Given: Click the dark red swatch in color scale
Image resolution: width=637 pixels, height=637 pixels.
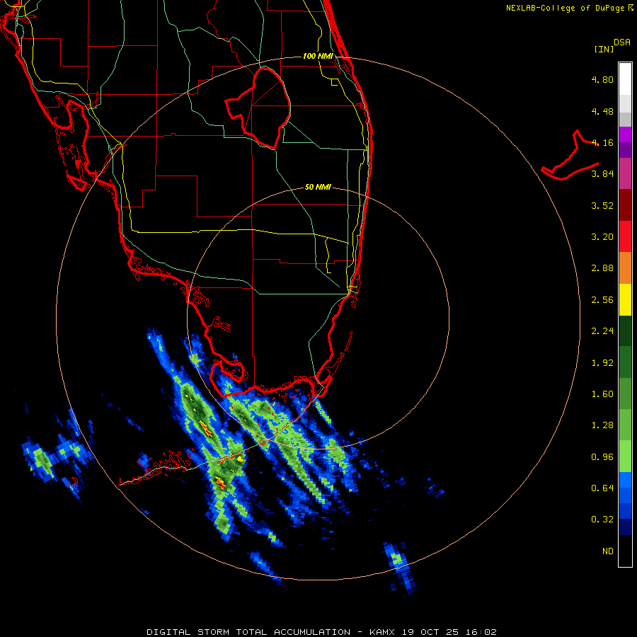Looking at the screenshot, I should pyautogui.click(x=625, y=205).
